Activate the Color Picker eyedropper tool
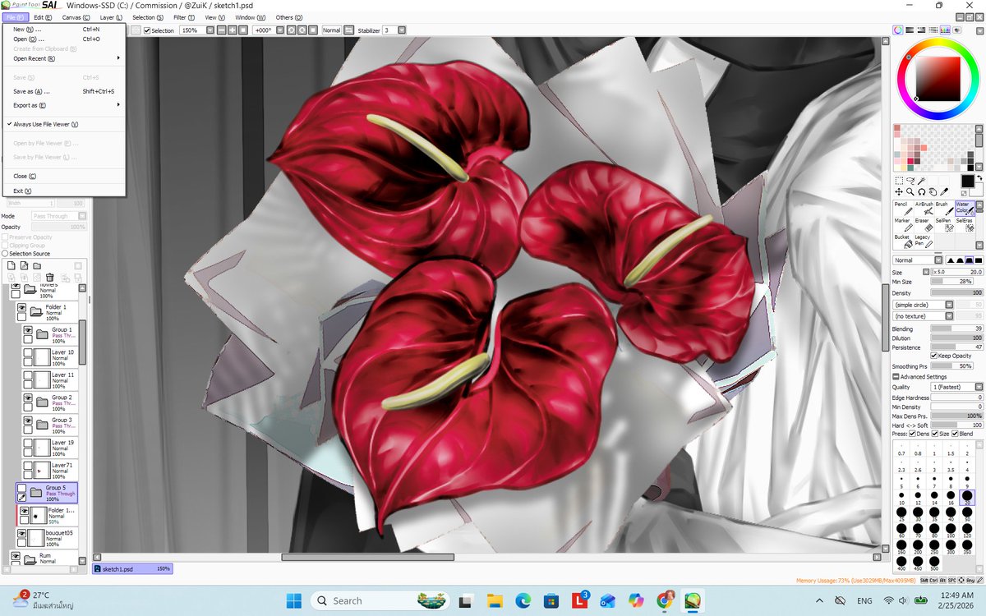Viewport: 986px width, 616px height. (945, 191)
